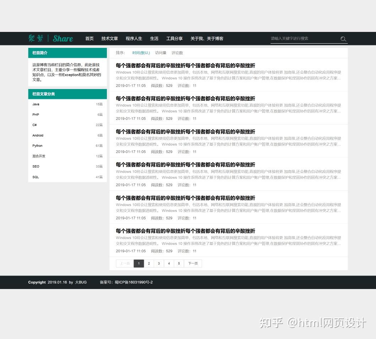Select the SEO category
Image resolution: width=376 pixels, height=339 pixels.
(x=36, y=166)
